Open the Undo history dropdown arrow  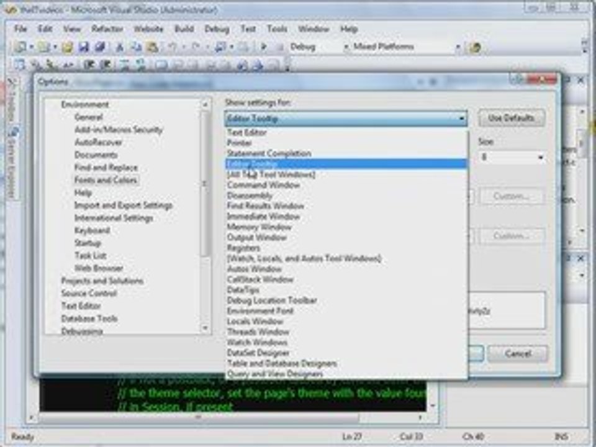[184, 47]
